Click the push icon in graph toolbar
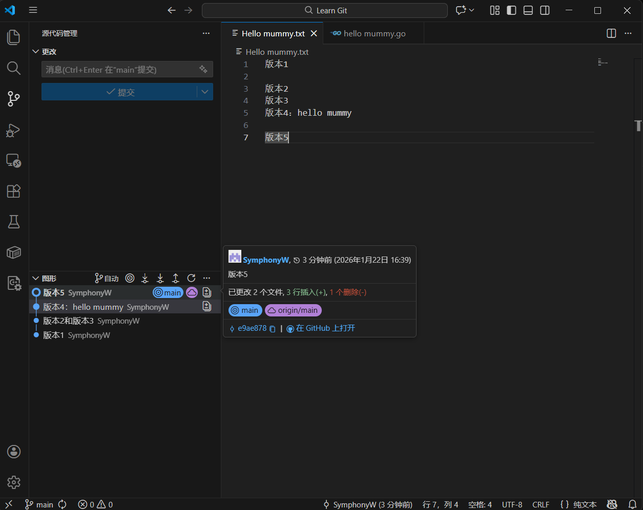Screen dimensions: 643x510 pos(175,278)
